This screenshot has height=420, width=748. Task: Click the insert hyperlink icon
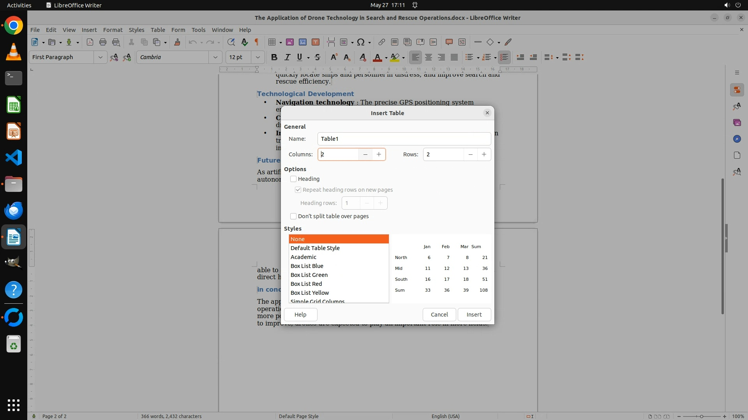(381, 42)
